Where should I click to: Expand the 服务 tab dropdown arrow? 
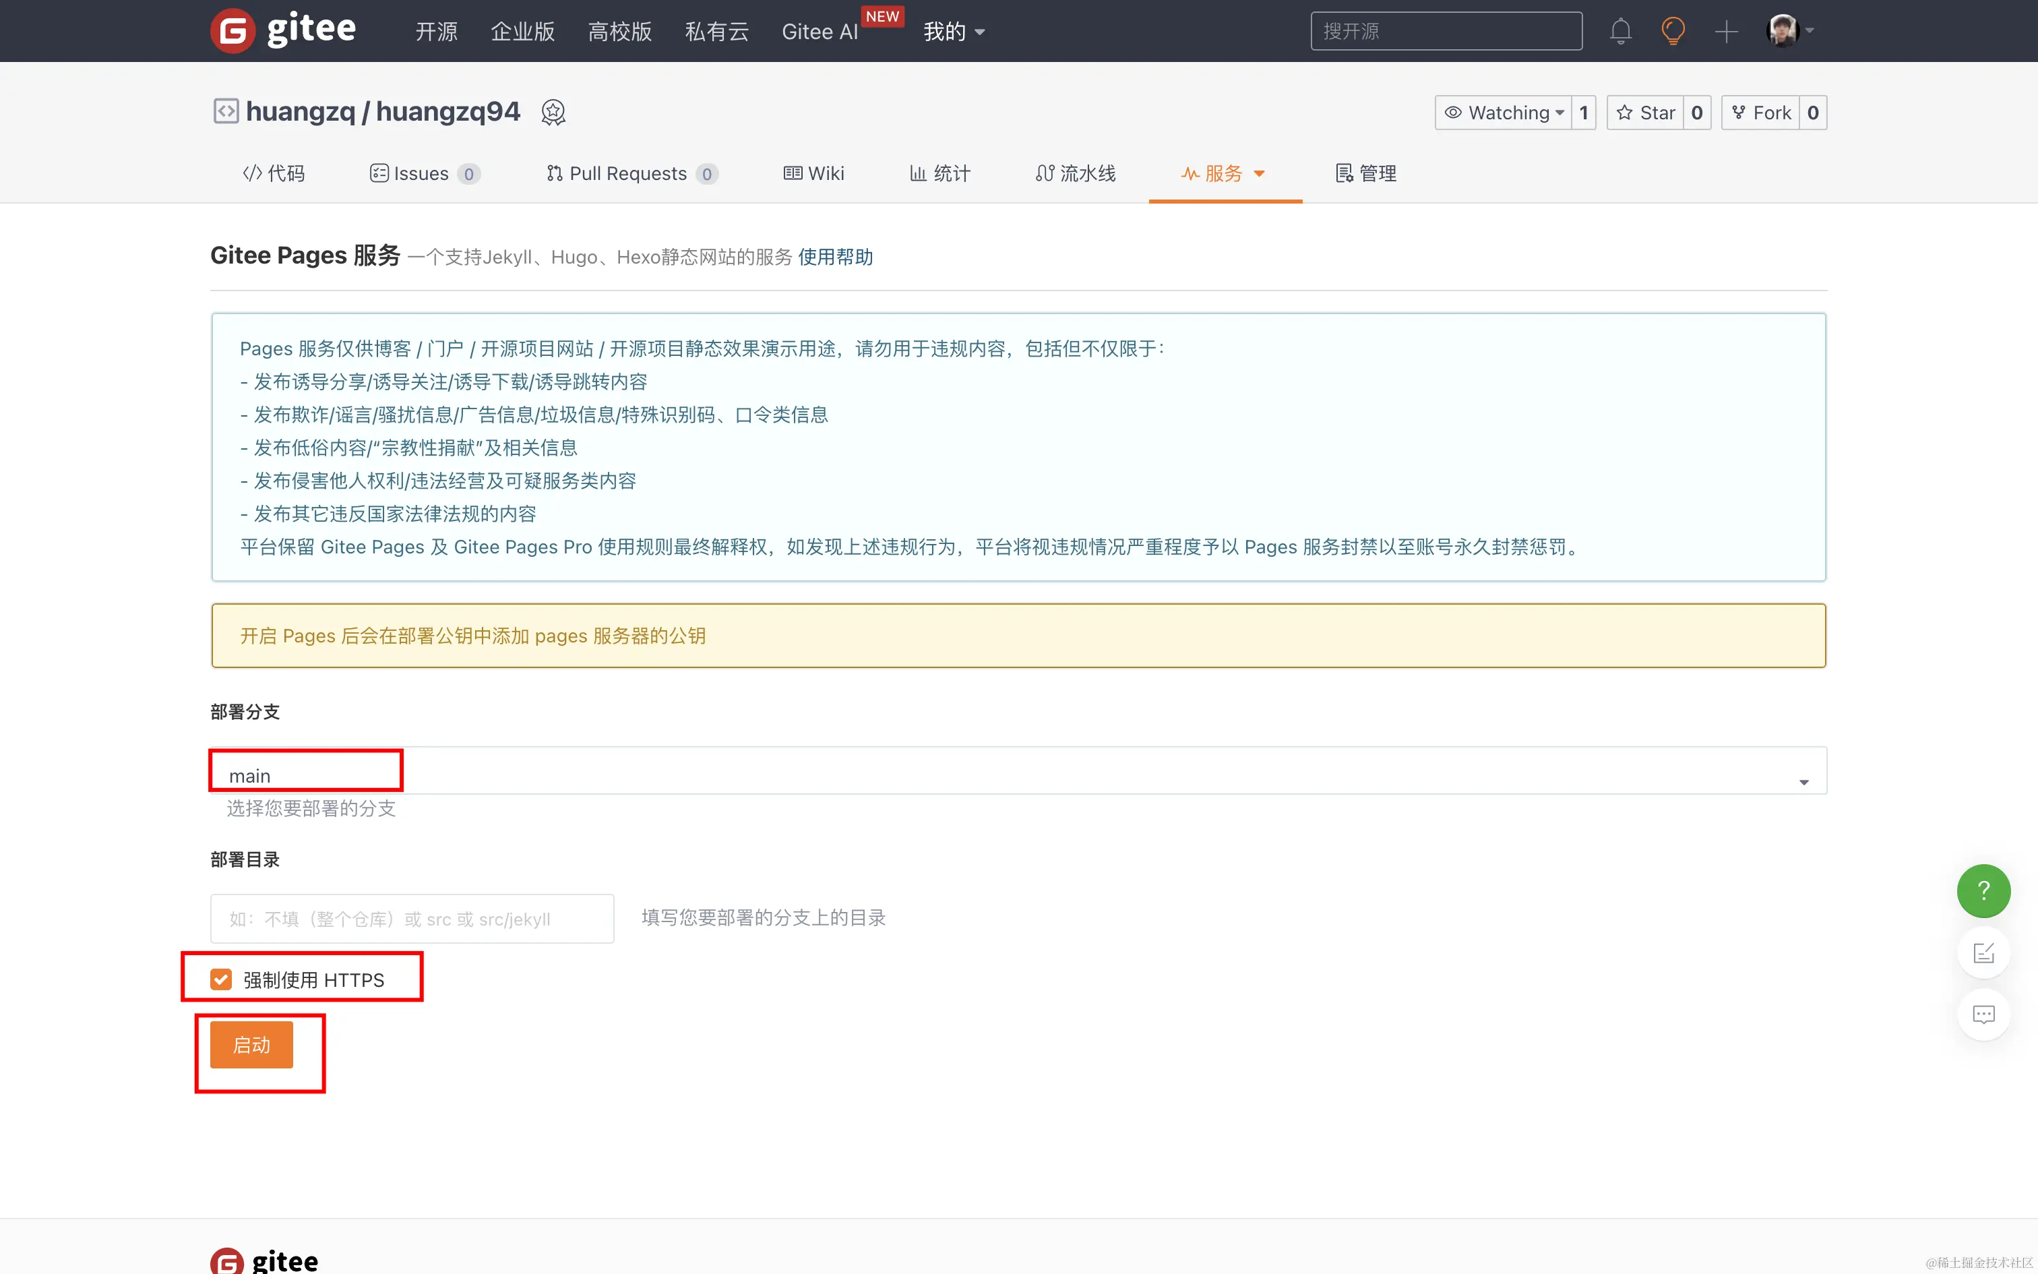coord(1259,174)
